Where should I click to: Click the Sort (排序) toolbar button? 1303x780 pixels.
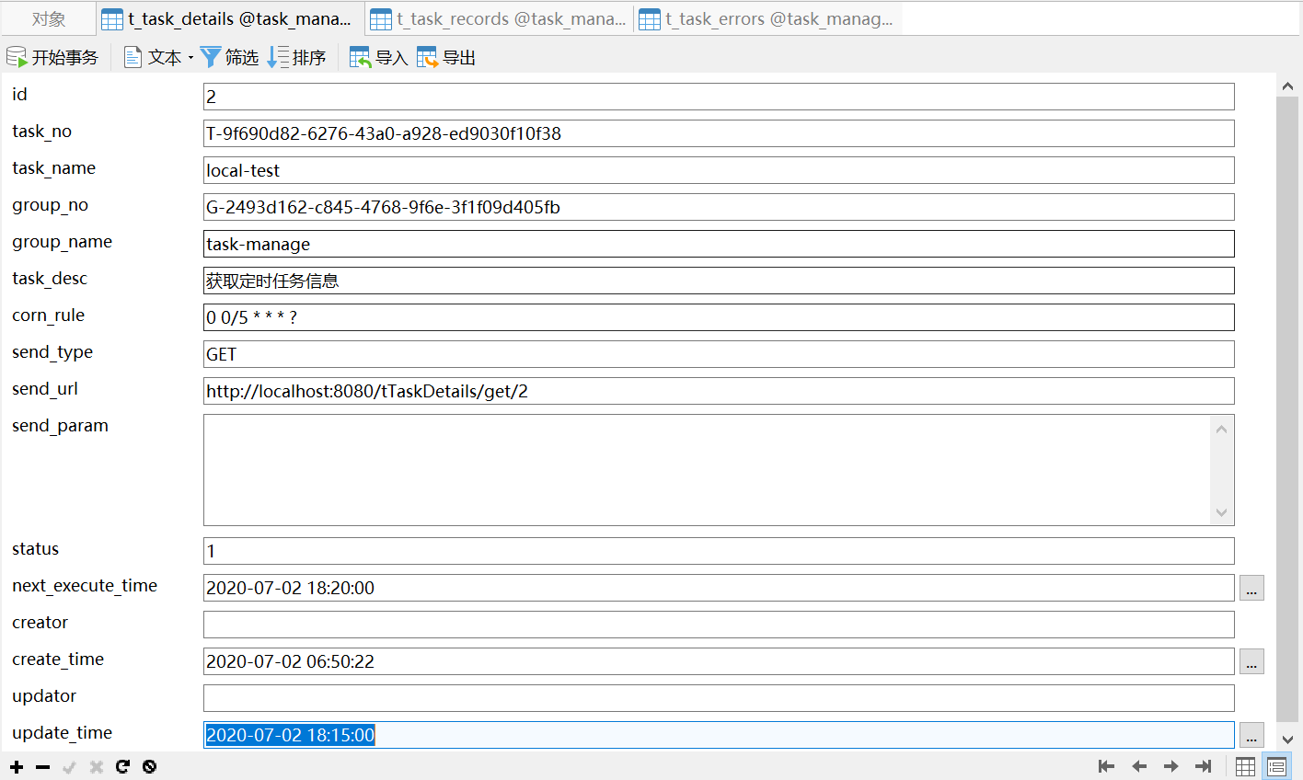pos(296,57)
